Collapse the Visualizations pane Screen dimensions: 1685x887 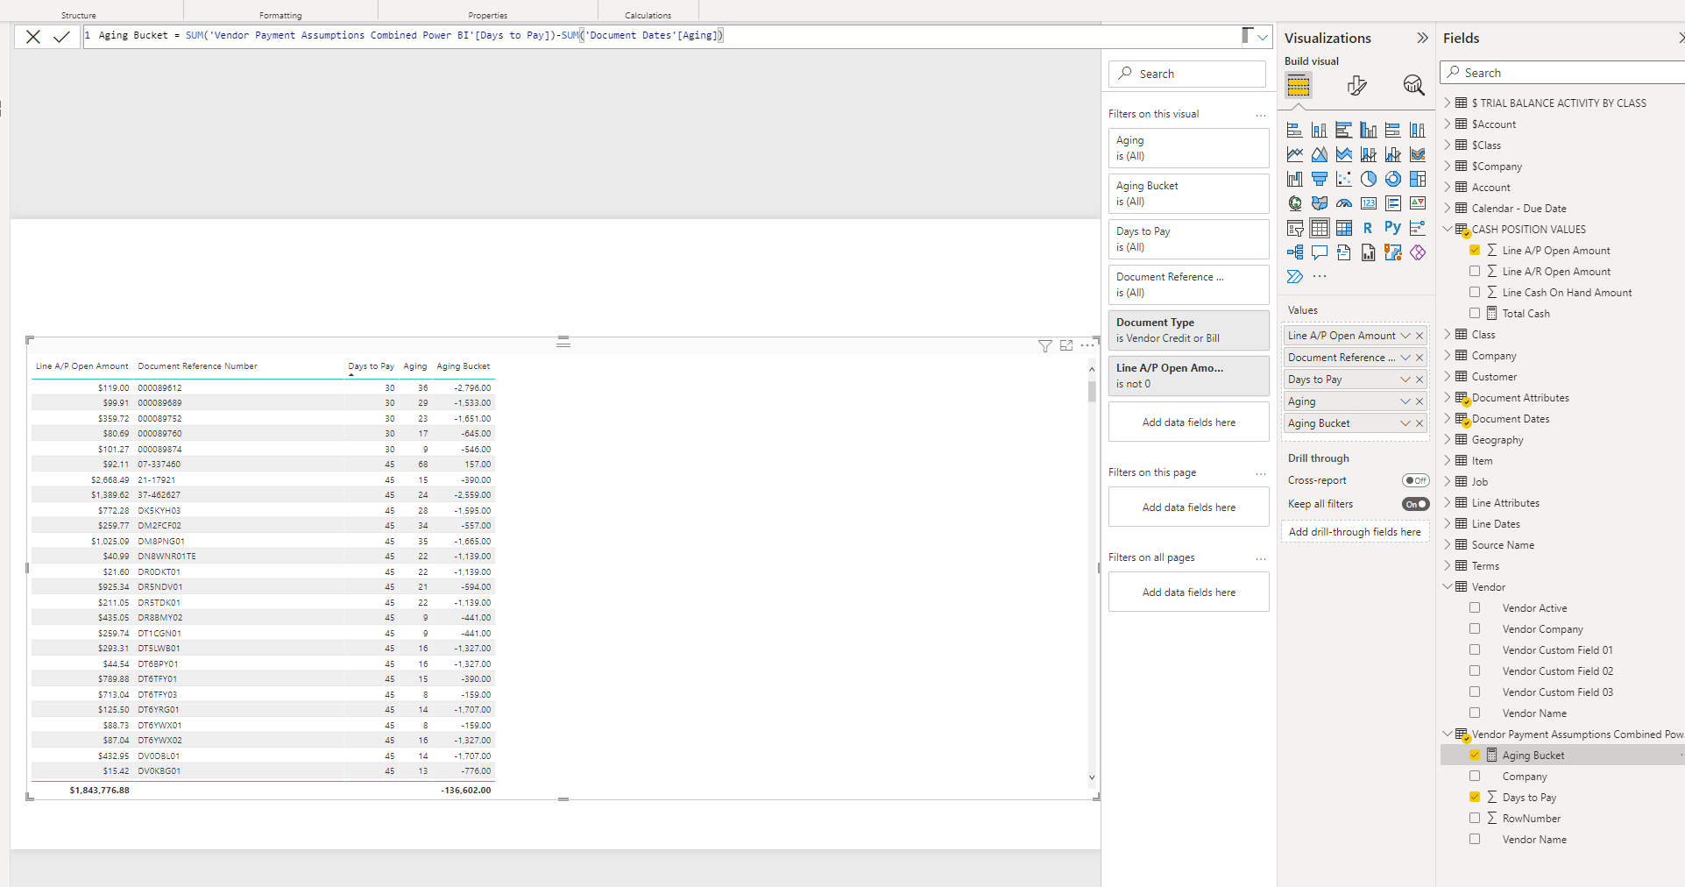click(1422, 38)
